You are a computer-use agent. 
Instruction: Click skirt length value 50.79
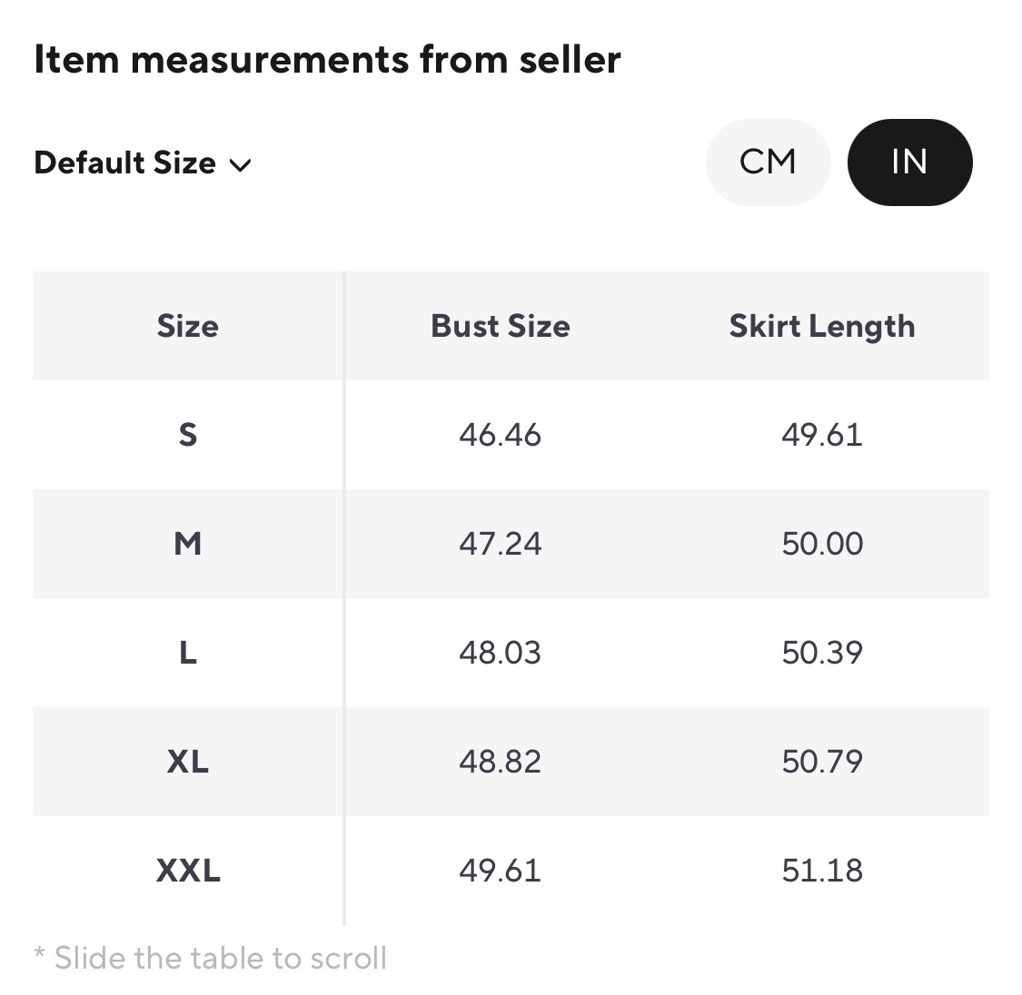click(x=822, y=762)
